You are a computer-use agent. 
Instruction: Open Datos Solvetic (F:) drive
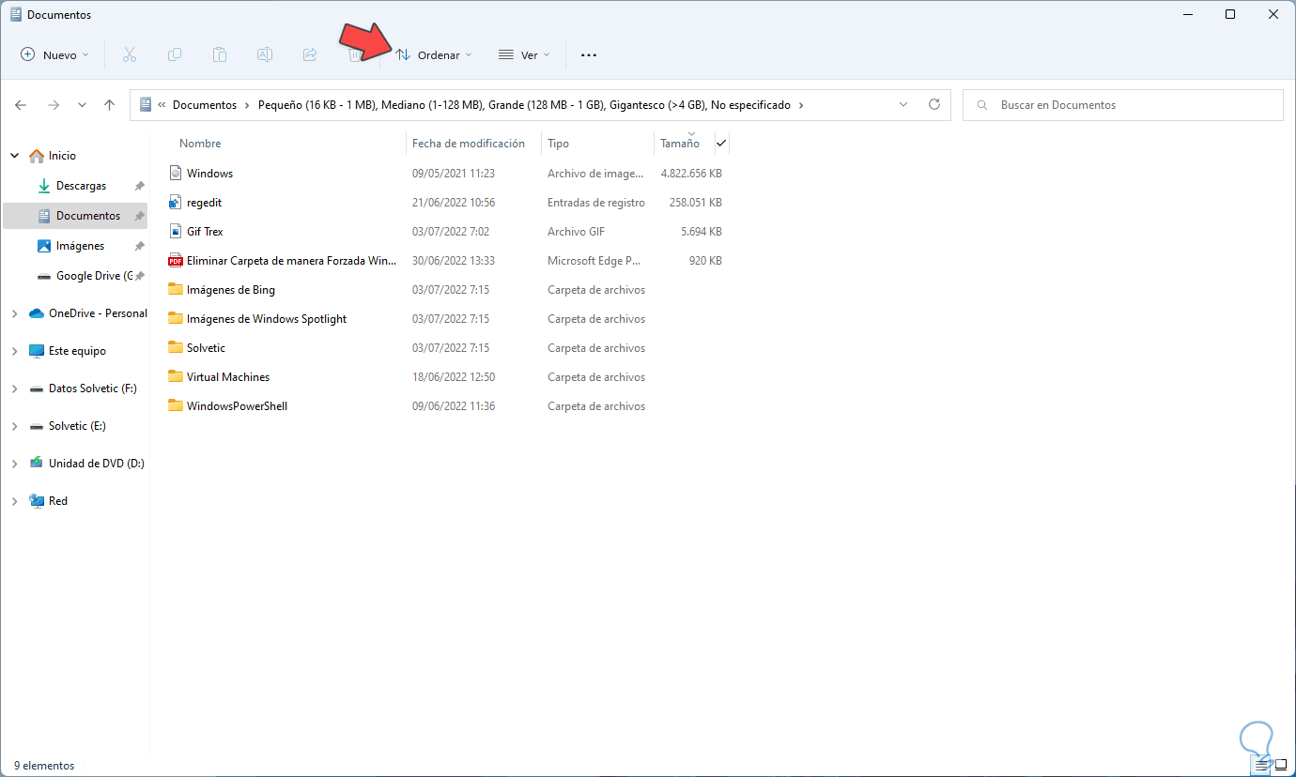pyautogui.click(x=92, y=388)
